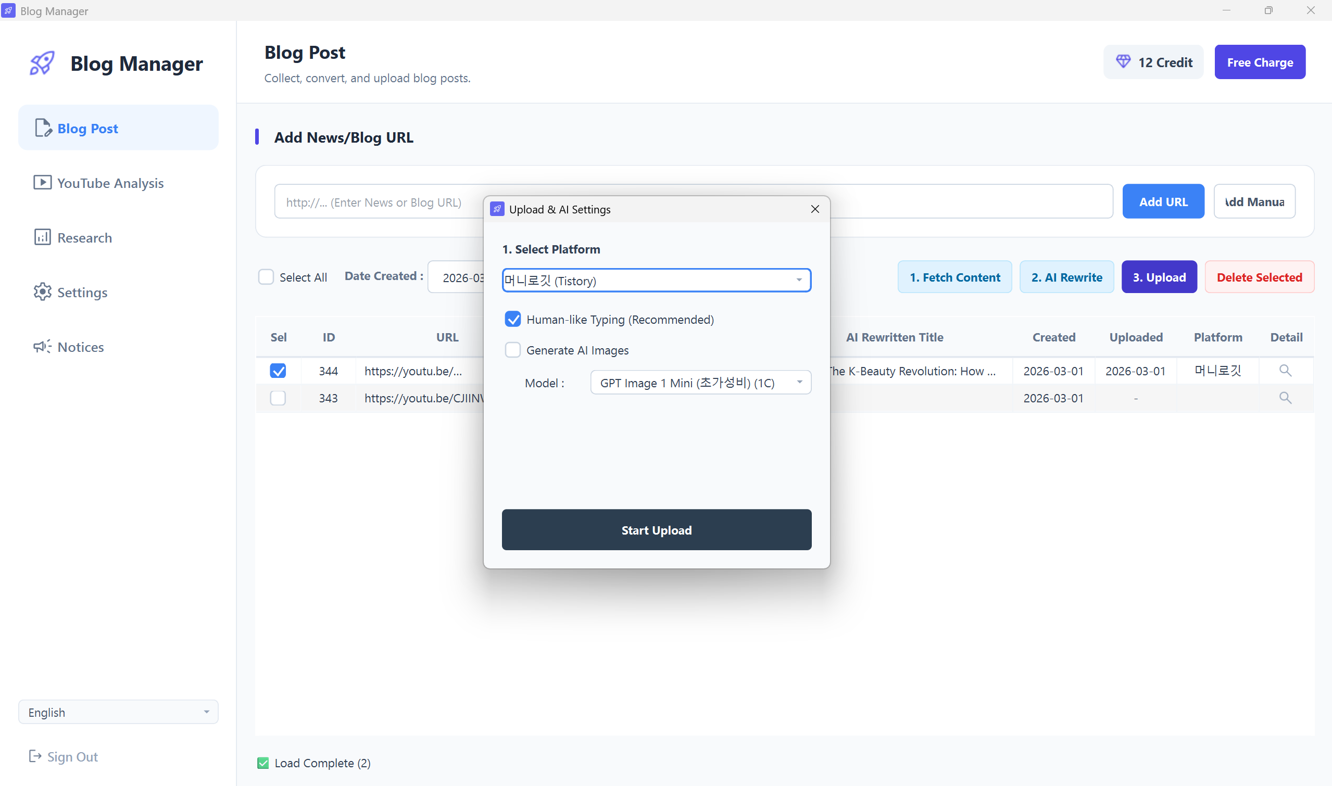
Task: Click Sign Out in sidebar
Action: coord(64,756)
